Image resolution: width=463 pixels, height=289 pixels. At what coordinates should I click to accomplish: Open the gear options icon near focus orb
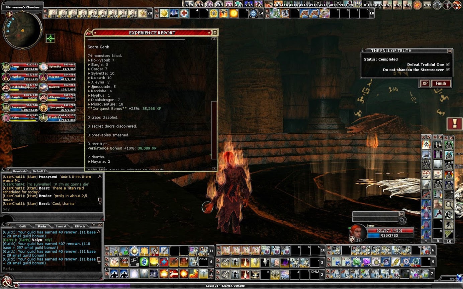(x=403, y=220)
